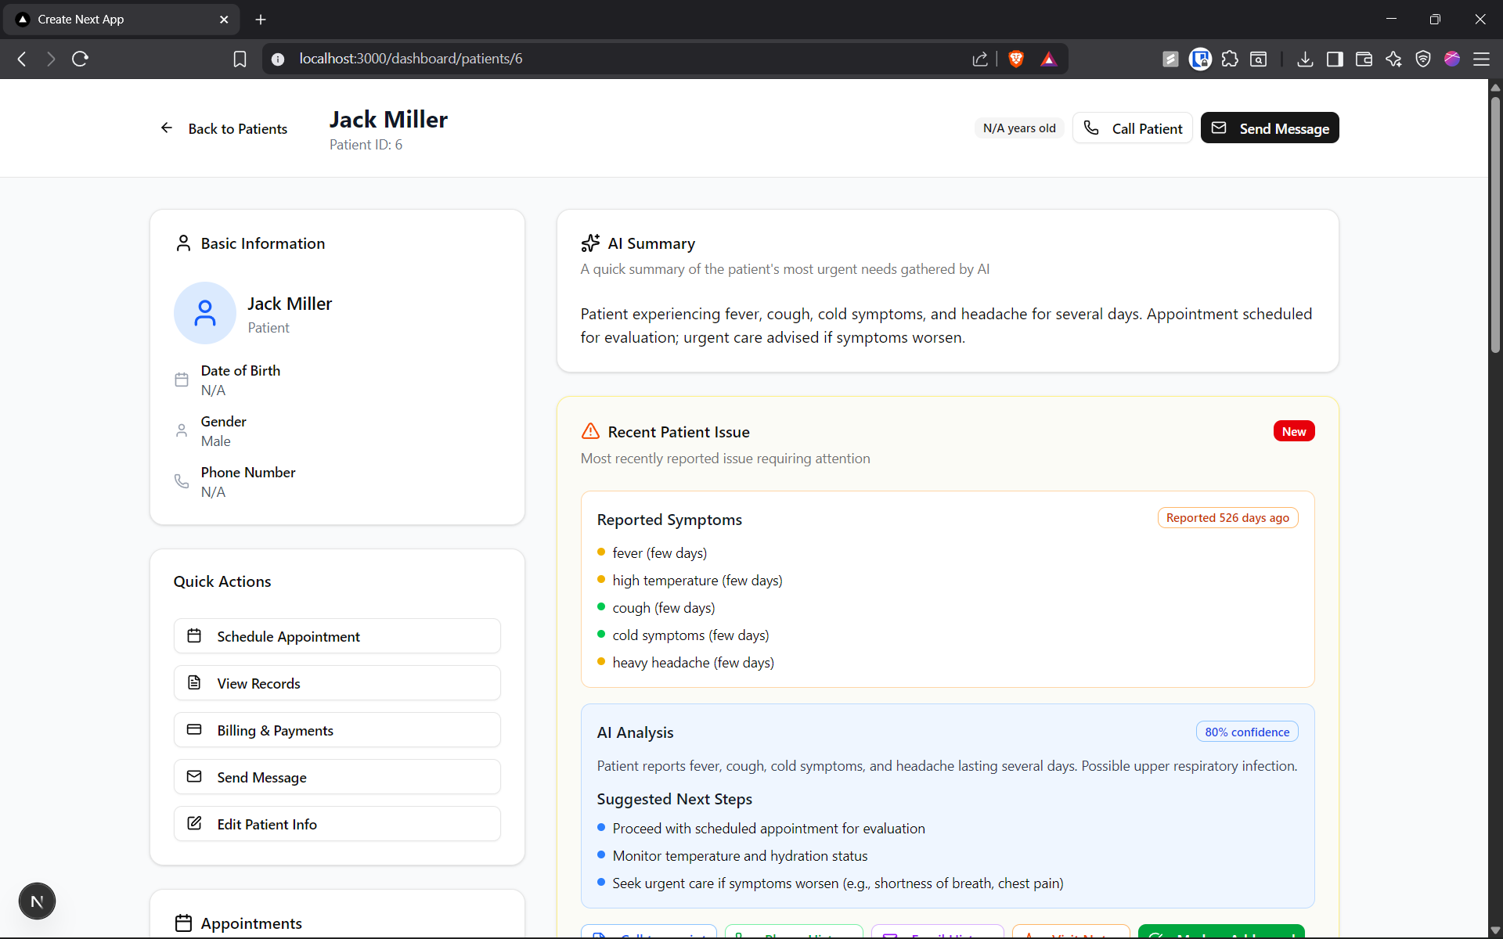Click the black Send Message header button
Viewport: 1503px width, 939px height.
point(1269,128)
